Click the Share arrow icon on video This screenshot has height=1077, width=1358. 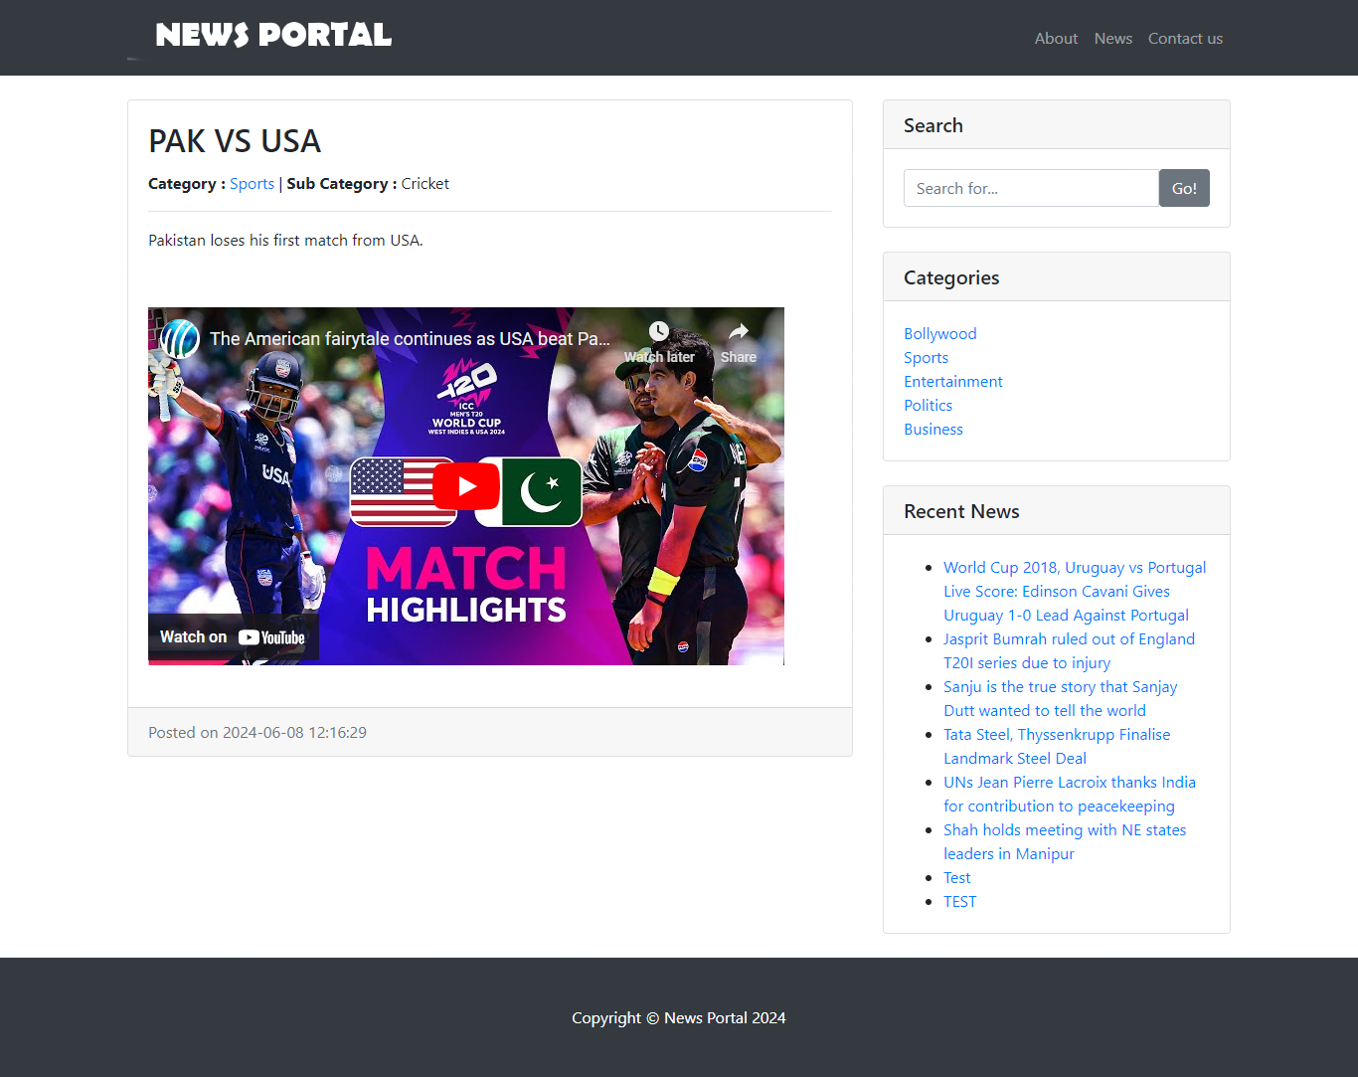click(738, 332)
